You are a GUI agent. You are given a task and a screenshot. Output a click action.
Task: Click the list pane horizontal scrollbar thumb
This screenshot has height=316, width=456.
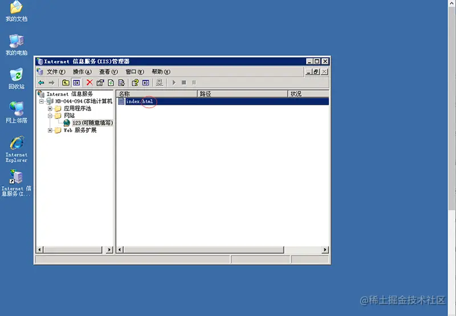[203, 249]
